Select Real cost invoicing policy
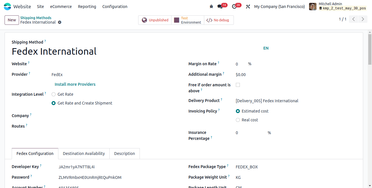372x188 pixels. (x=238, y=120)
